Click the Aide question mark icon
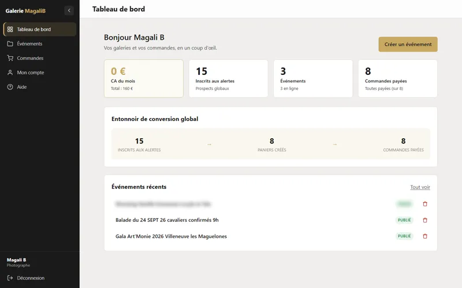This screenshot has height=288, width=462. 10,87
